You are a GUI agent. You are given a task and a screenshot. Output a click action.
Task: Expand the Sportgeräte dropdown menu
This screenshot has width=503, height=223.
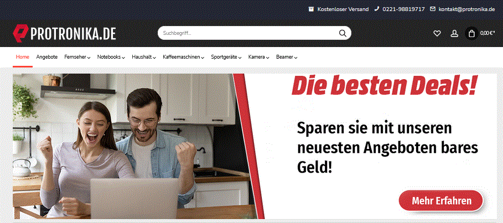226,57
